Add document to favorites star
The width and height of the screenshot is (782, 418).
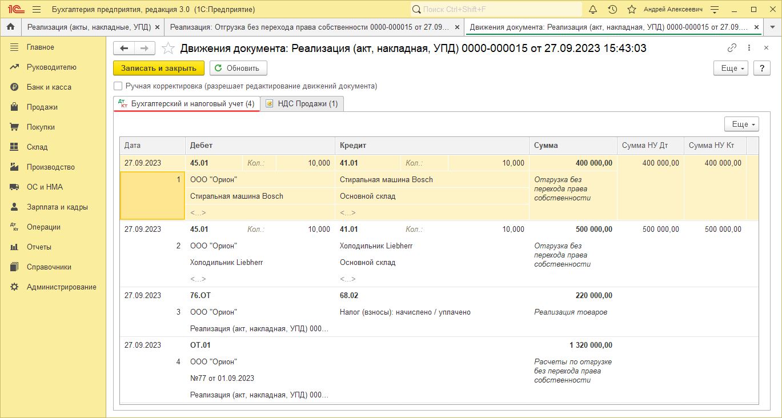pos(168,49)
